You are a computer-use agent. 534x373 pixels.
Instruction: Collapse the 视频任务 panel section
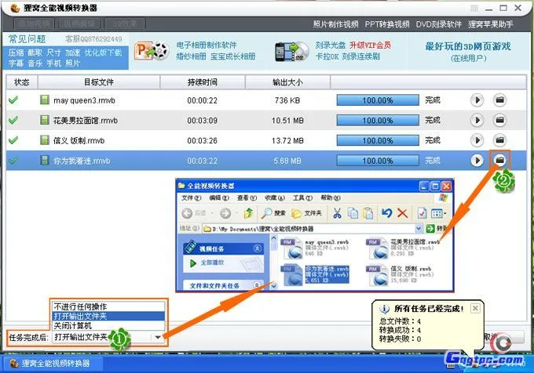pos(258,249)
